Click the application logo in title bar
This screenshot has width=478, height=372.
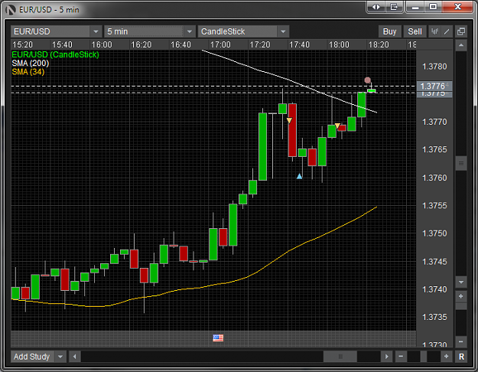point(11,10)
